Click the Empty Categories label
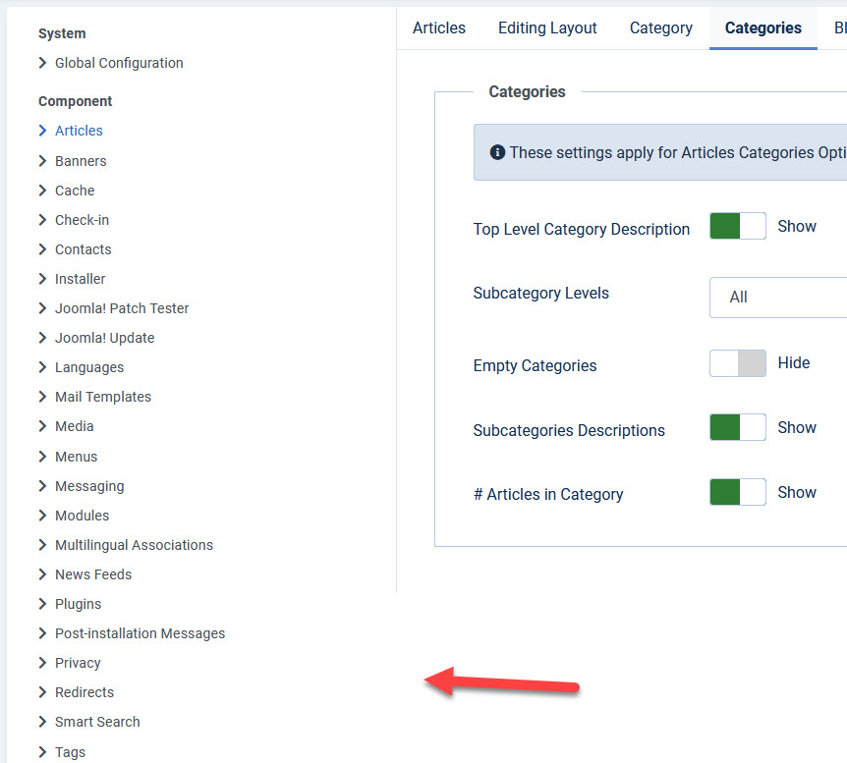The height and width of the screenshot is (763, 847). 535,365
